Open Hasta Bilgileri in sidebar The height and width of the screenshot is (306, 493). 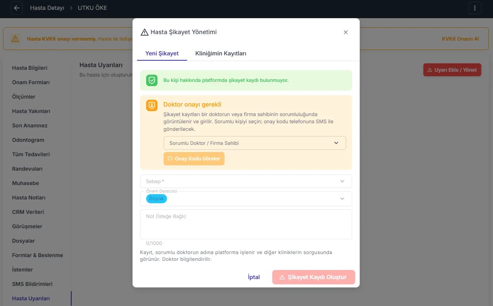click(30, 68)
